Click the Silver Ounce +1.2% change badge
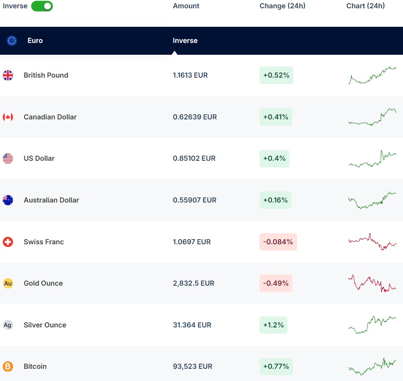403x381 pixels. 273,325
